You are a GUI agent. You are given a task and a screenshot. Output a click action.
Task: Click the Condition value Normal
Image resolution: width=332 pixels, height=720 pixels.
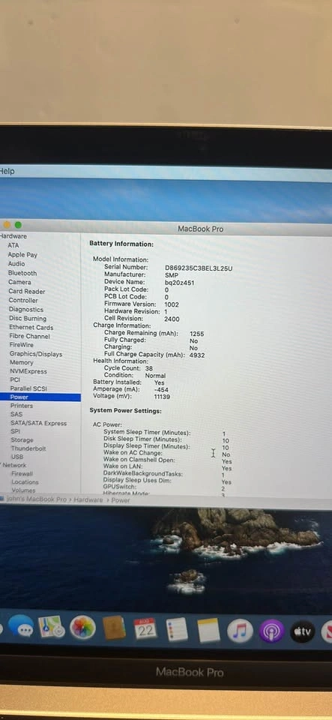click(x=155, y=376)
